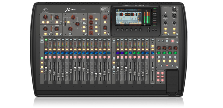
Task: Toggle the Main Stereo button in Main Bus
Action: (105, 33)
